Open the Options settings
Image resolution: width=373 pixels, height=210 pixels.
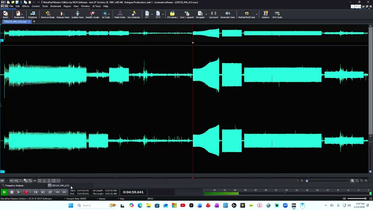(x=265, y=15)
